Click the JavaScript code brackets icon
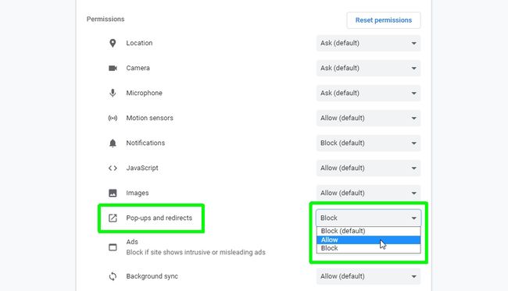 [x=113, y=169]
